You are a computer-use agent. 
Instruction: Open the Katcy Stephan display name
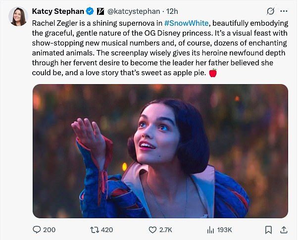[x=58, y=11]
